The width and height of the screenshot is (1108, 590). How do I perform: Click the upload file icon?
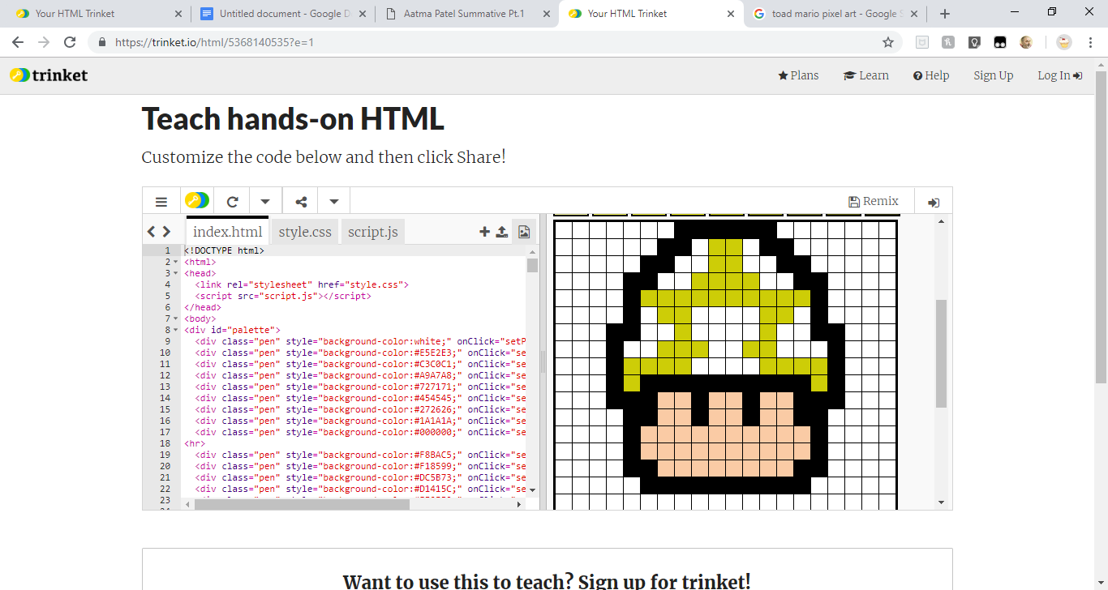pyautogui.click(x=502, y=232)
